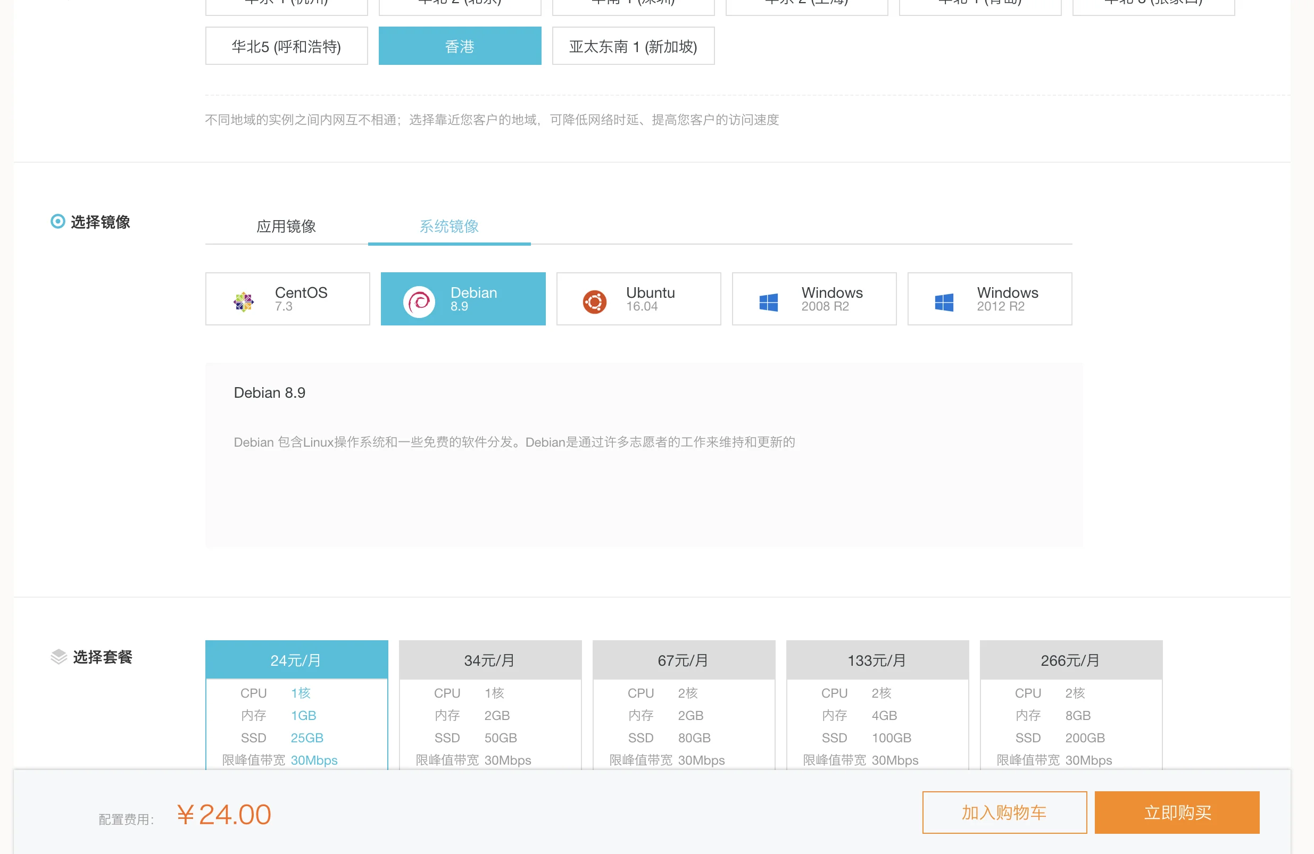Select the 香港 region option

[x=460, y=46]
